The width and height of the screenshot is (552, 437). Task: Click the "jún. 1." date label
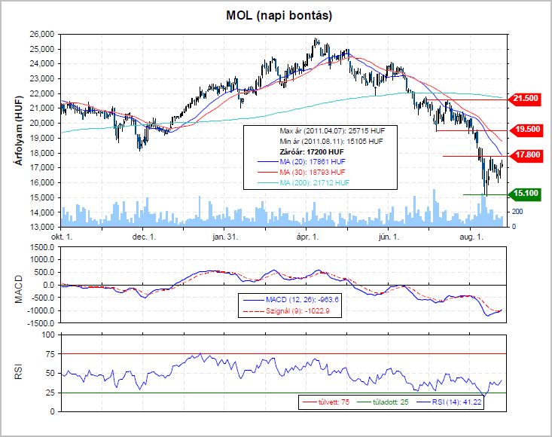coord(389,237)
